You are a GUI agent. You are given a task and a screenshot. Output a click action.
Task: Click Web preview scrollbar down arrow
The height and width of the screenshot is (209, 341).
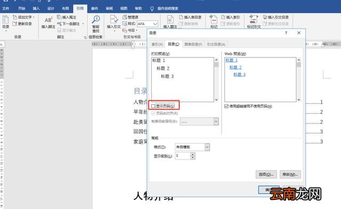pyautogui.click(x=299, y=99)
